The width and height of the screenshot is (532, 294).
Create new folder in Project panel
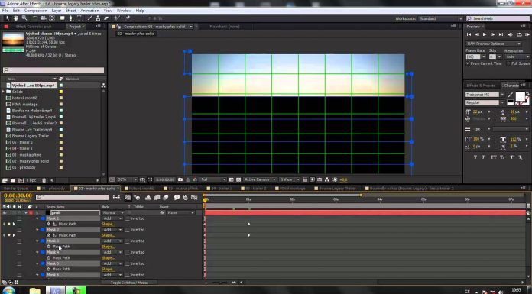point(13,180)
